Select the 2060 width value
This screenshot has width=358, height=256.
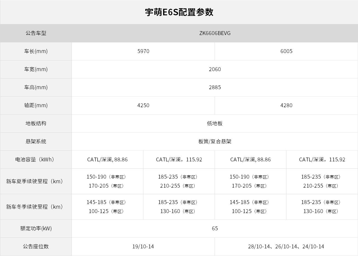[215, 69]
